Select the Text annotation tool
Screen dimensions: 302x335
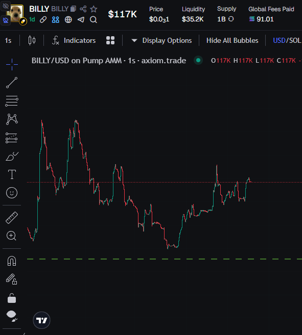pyautogui.click(x=12, y=174)
